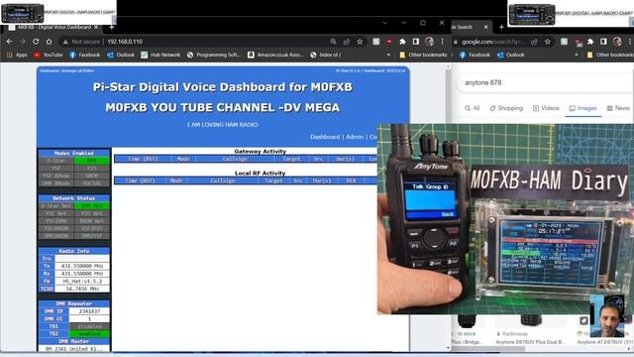This screenshot has height=357, width=634.
Task: Open Outlook bookmark in Pi-Star window
Action: pos(121,55)
